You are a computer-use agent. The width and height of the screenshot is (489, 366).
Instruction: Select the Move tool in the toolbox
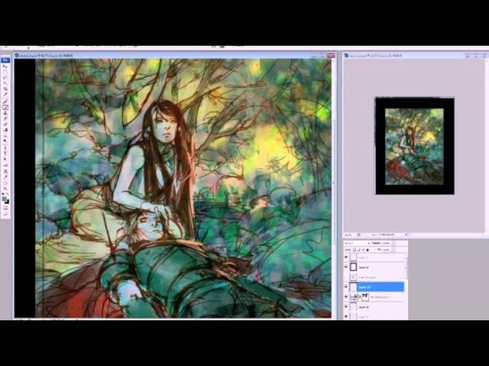pyautogui.click(x=6, y=66)
